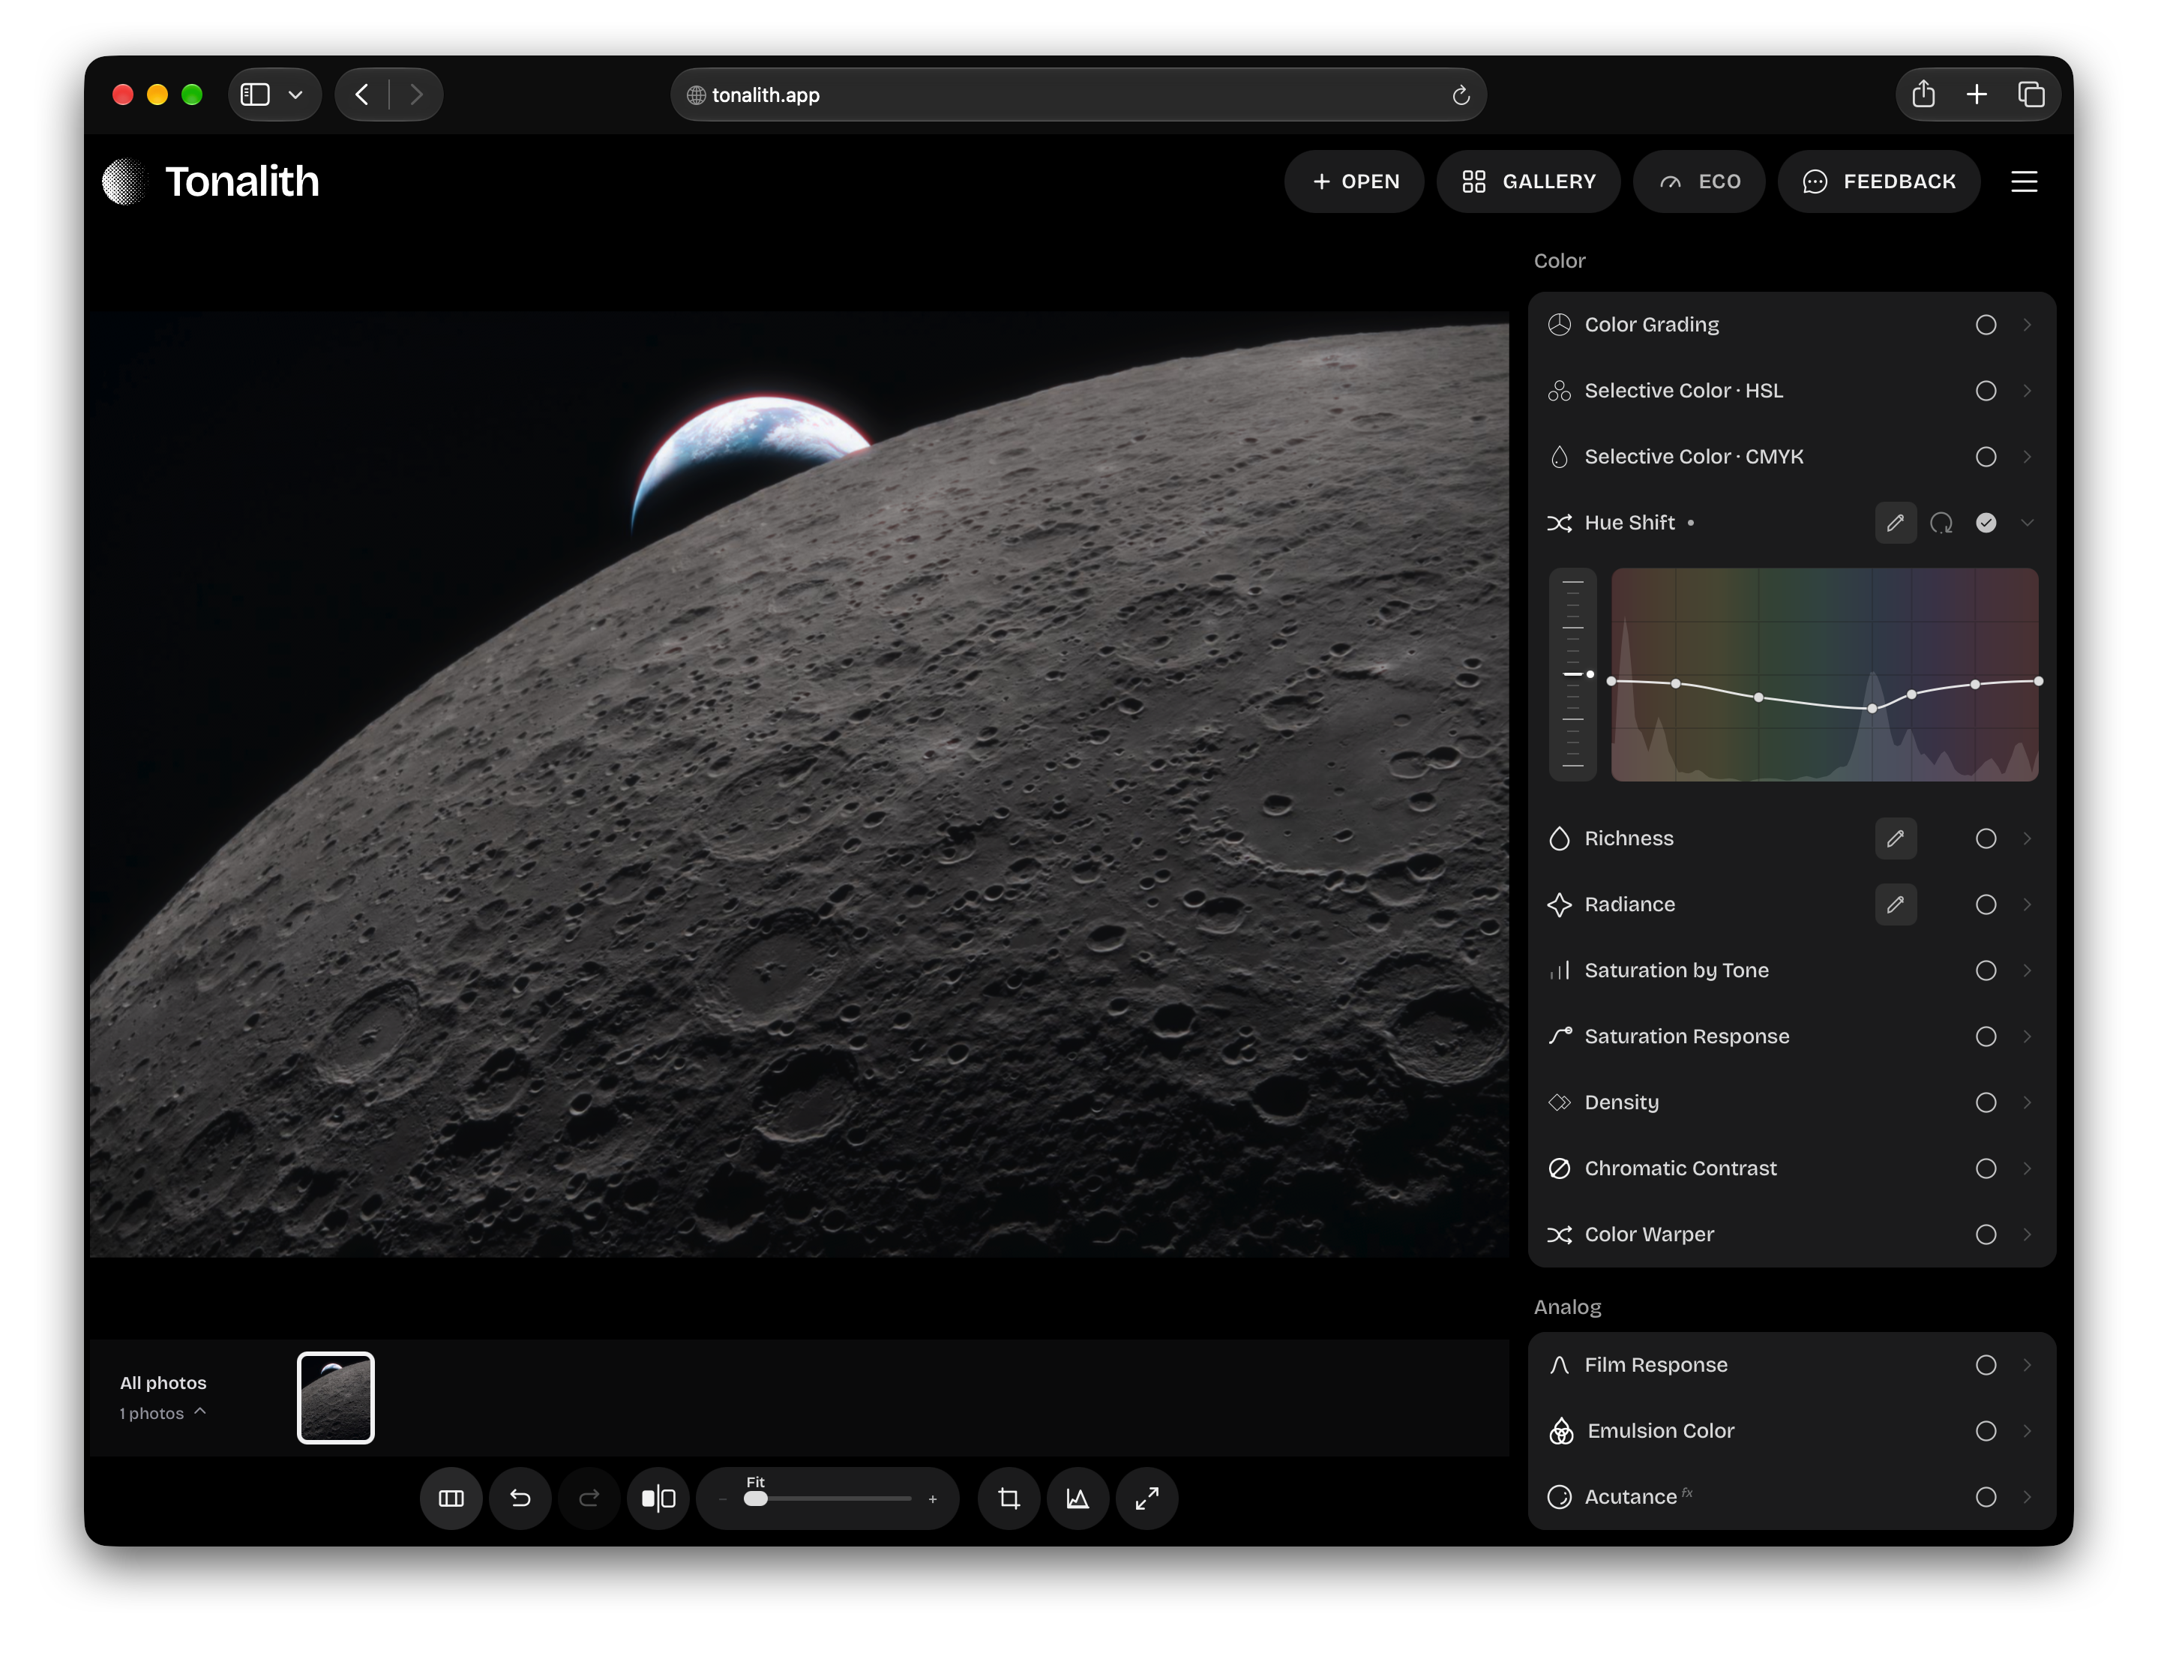Click the Selective Color CMYK droplet icon
The width and height of the screenshot is (2158, 1659).
point(1559,457)
